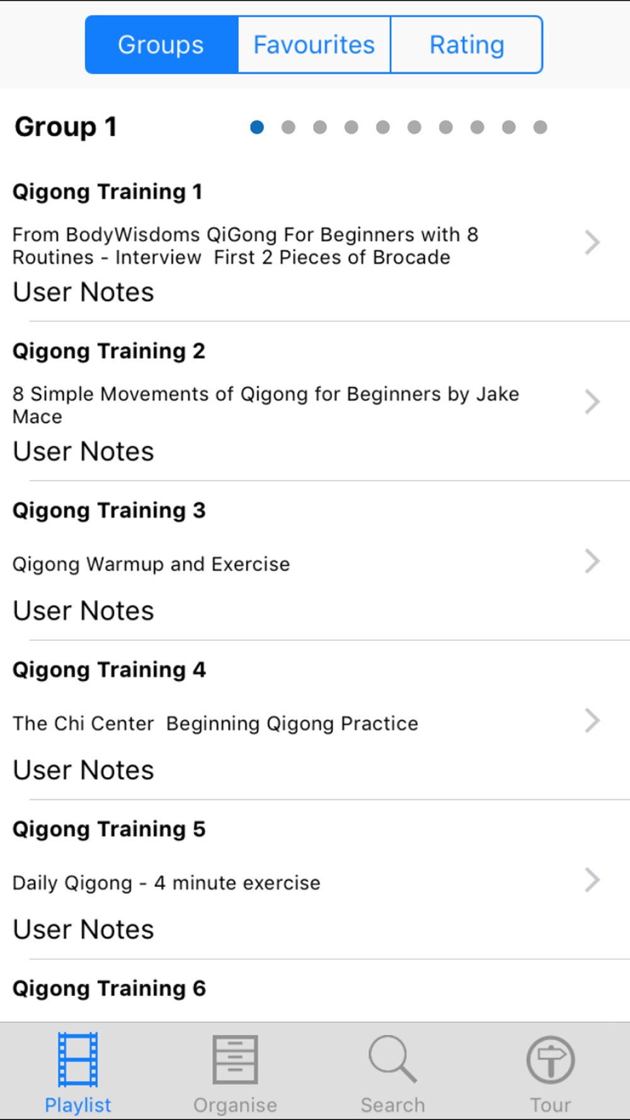630x1120 pixels.
Task: Select the Groups segment
Action: pyautogui.click(x=161, y=45)
